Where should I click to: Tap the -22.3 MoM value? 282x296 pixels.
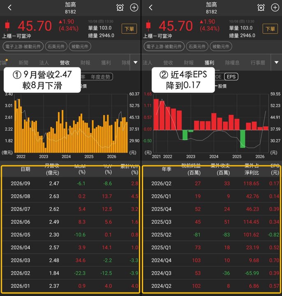80,273
